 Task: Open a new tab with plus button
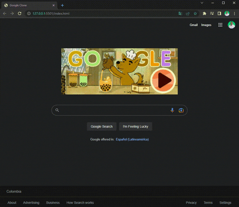tap(62, 5)
